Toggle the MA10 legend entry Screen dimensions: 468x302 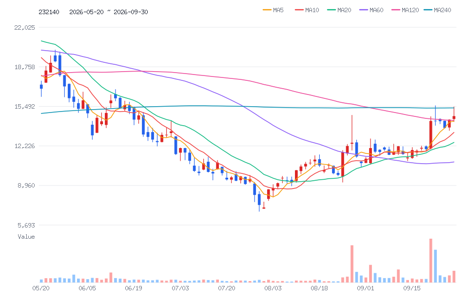[x=307, y=10]
